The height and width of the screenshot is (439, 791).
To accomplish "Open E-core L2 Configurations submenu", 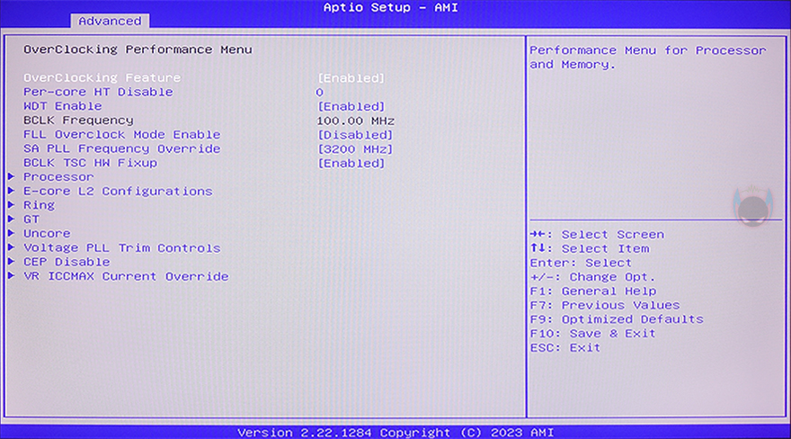I will coord(118,192).
